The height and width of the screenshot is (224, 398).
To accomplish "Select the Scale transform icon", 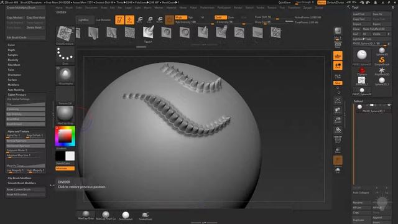I will pos(150,20).
